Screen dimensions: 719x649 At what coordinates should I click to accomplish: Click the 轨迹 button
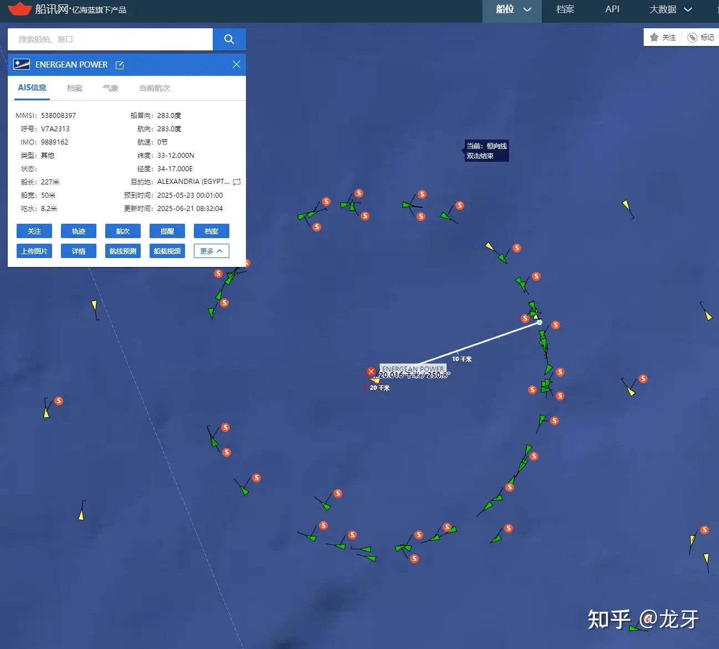(x=79, y=231)
